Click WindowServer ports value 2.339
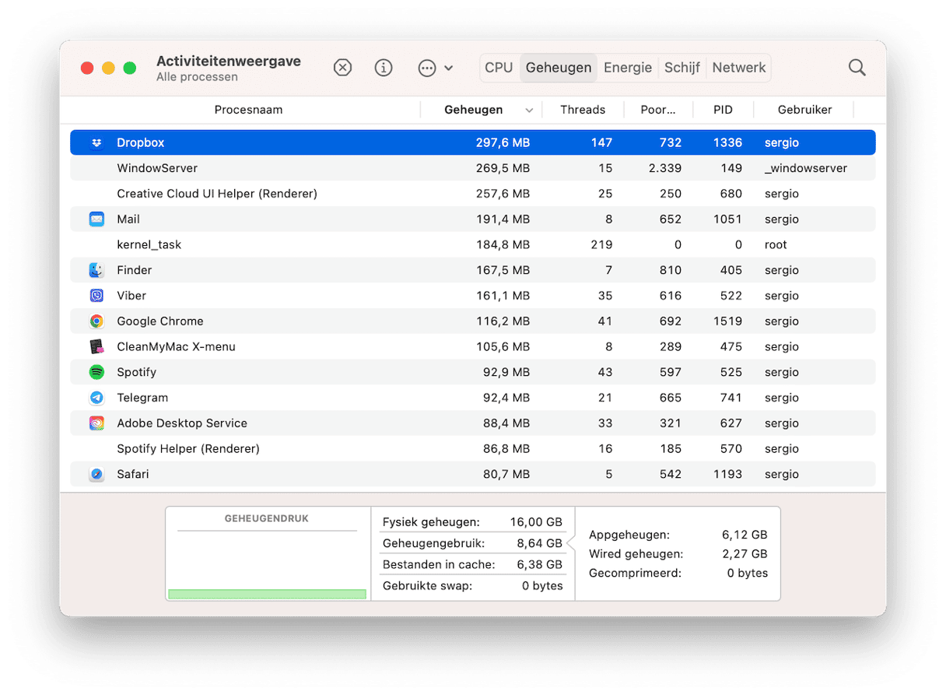This screenshot has width=946, height=695. pos(665,168)
